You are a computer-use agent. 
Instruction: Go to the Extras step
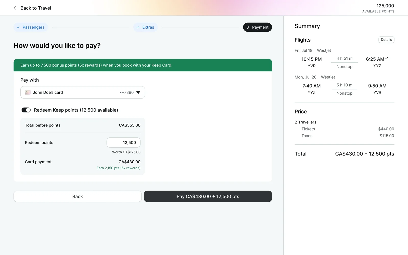pos(145,27)
